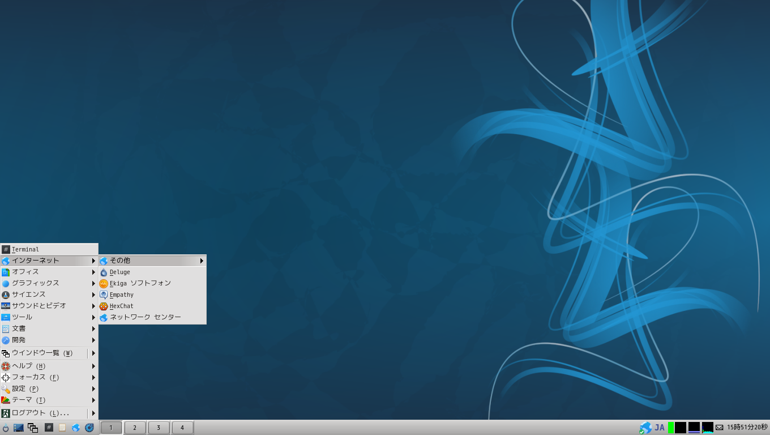Switch to workspace 1
The height and width of the screenshot is (435, 770).
click(x=111, y=428)
